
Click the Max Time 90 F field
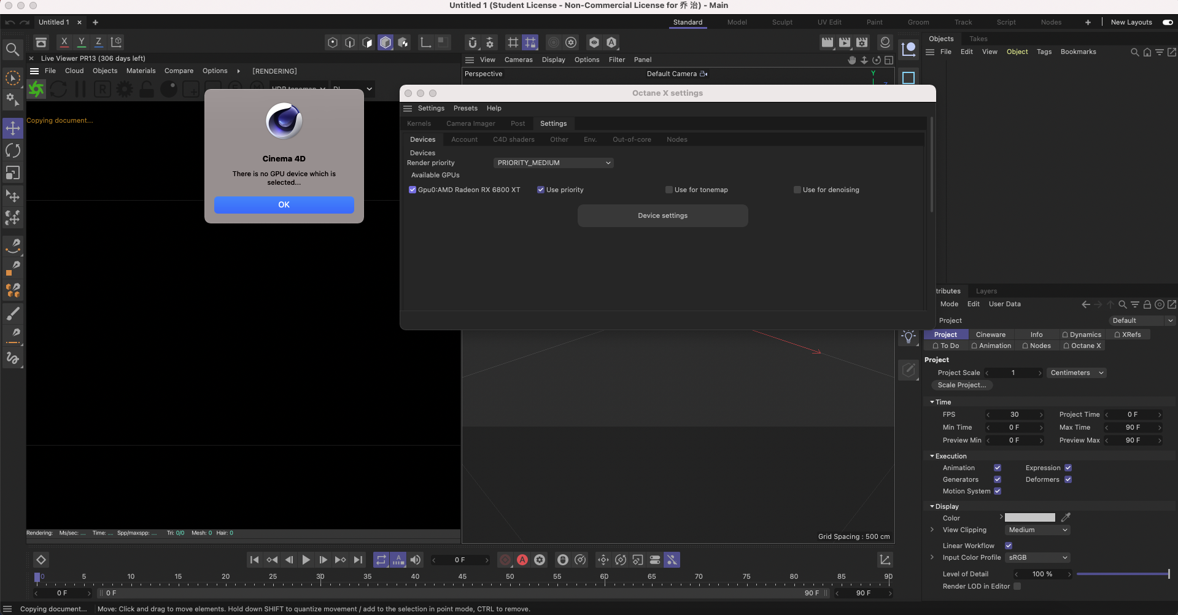click(1133, 427)
